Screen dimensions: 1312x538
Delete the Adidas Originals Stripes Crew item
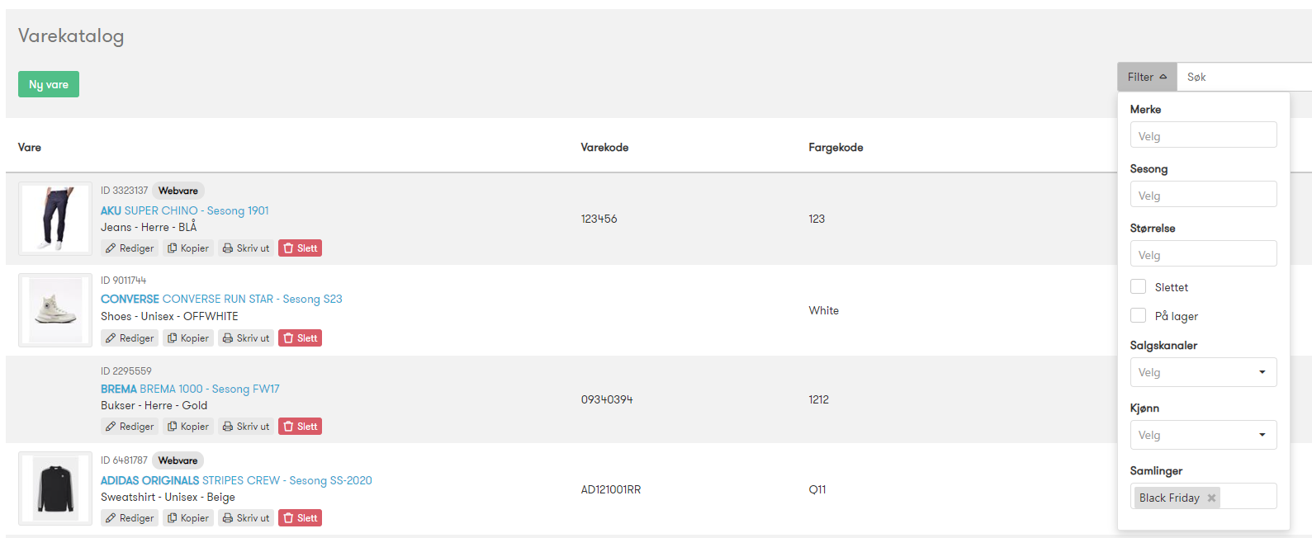pos(300,518)
